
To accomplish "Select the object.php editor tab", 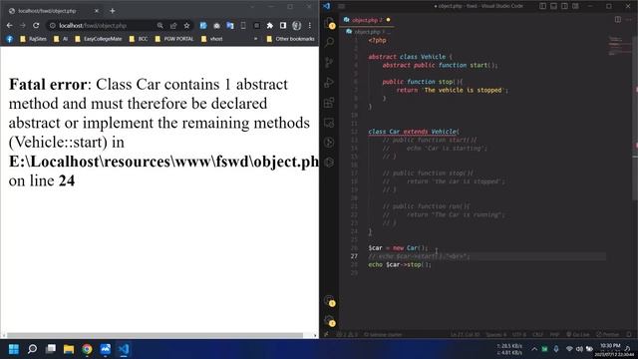I will (367, 20).
